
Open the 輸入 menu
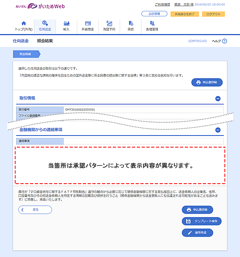66,26
